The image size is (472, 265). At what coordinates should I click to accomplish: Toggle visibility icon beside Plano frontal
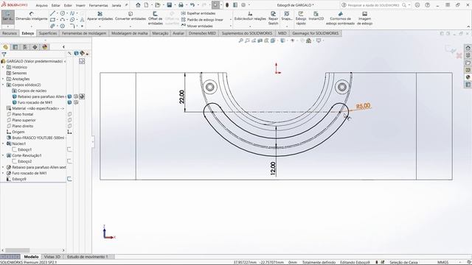coord(69,114)
